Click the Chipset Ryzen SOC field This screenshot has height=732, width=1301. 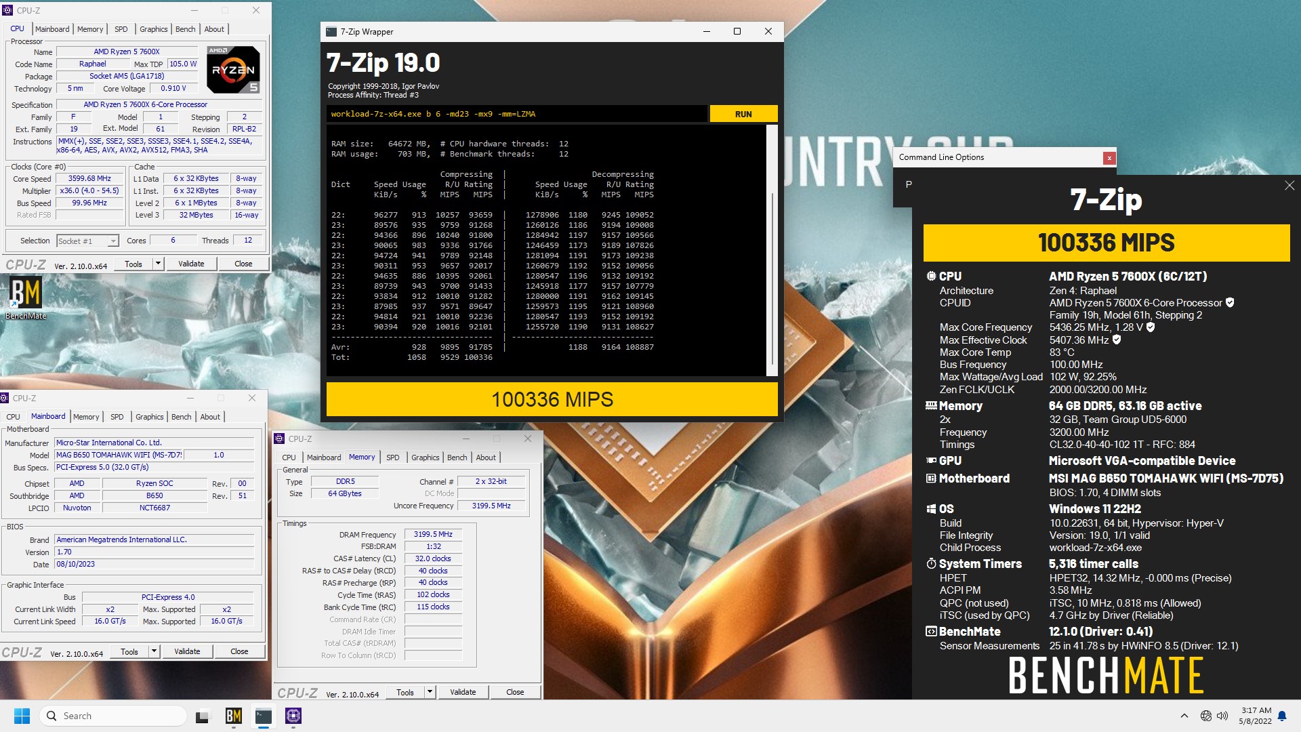[154, 483]
